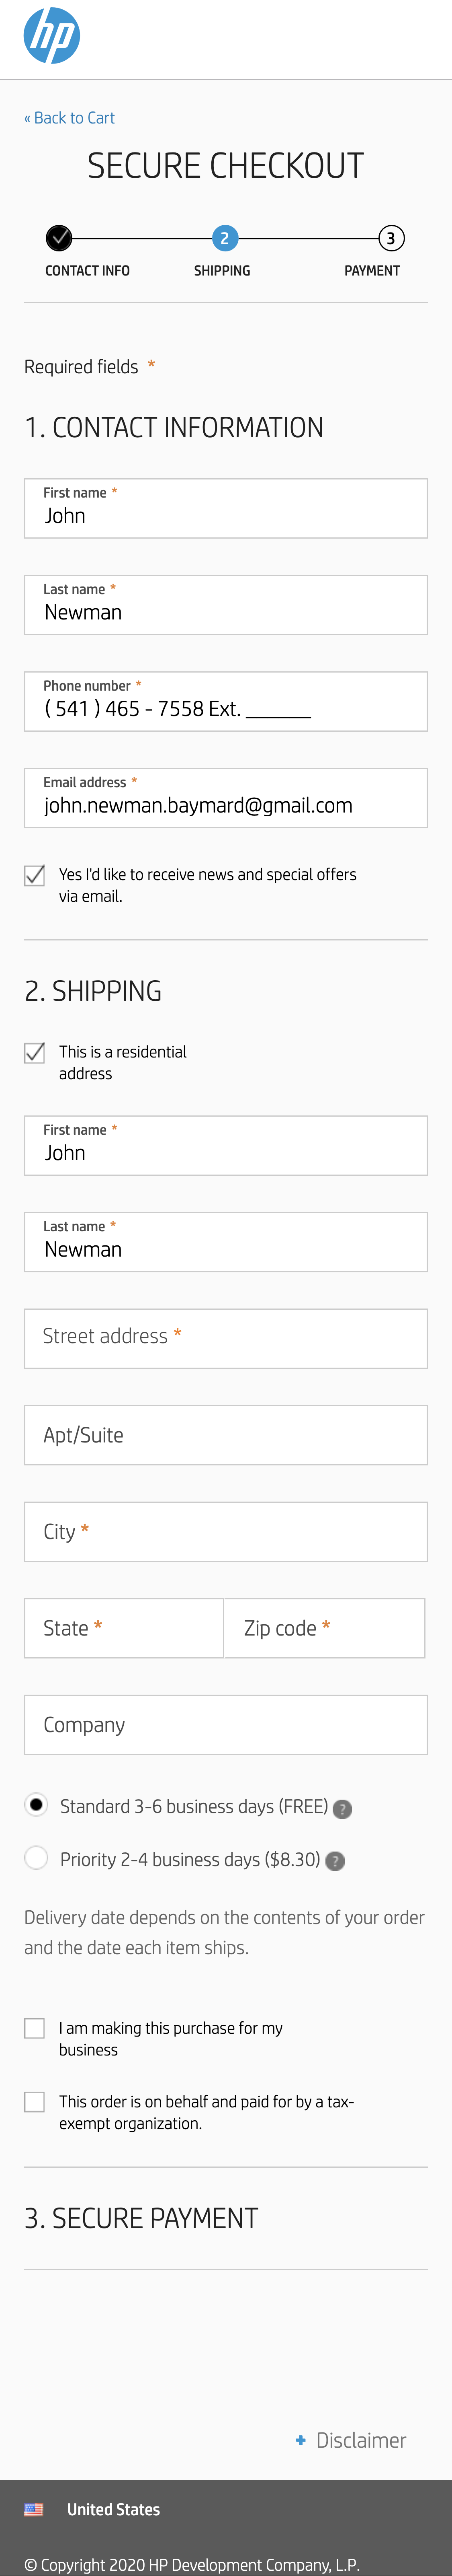Viewport: 452px width, 2576px height.
Task: Click the completed checkmark on Contact Info step
Action: pos(60,239)
